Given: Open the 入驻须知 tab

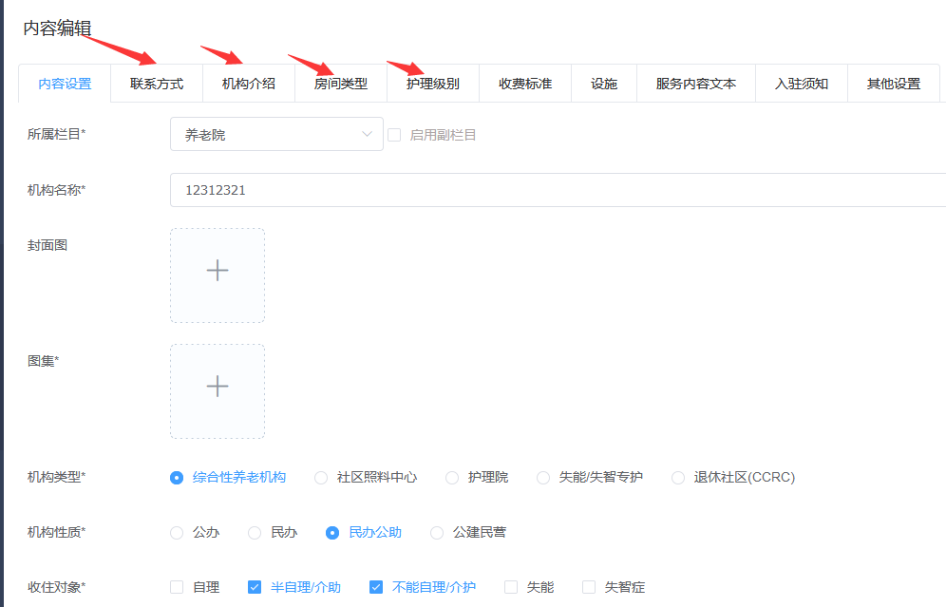Looking at the screenshot, I should [x=802, y=84].
